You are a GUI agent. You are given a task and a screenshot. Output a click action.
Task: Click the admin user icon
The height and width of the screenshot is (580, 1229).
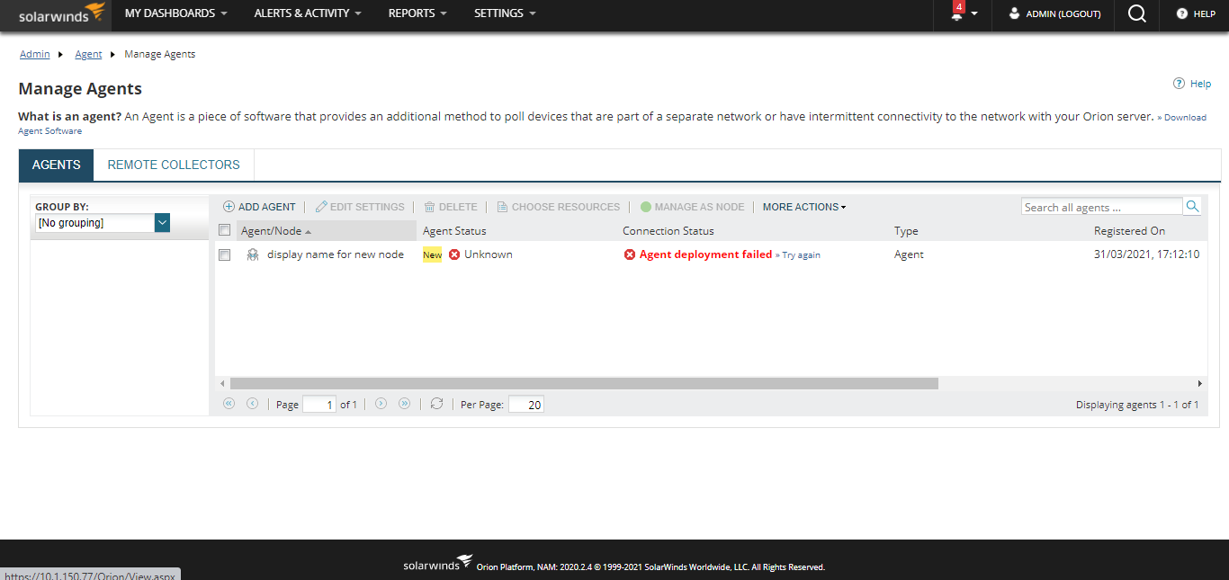(1015, 13)
